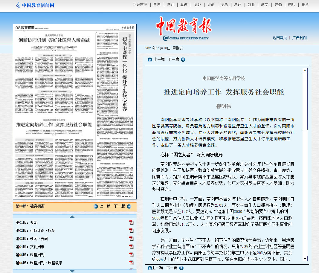Open 国际 in top navigation

170,4
